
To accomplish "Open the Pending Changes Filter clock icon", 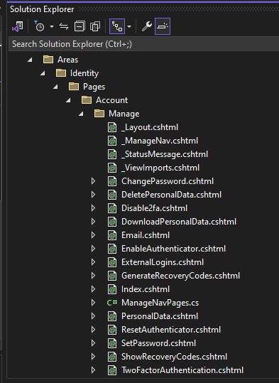I will [x=39, y=26].
